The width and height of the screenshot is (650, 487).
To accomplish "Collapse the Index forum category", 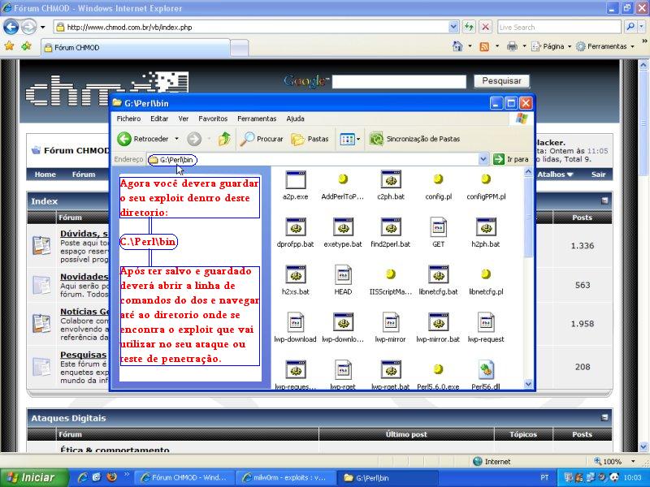I will click(x=604, y=200).
